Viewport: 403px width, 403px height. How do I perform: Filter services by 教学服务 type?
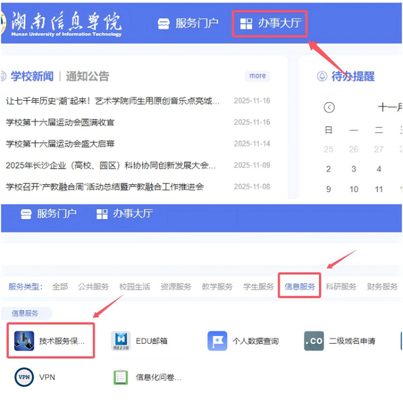[217, 287]
